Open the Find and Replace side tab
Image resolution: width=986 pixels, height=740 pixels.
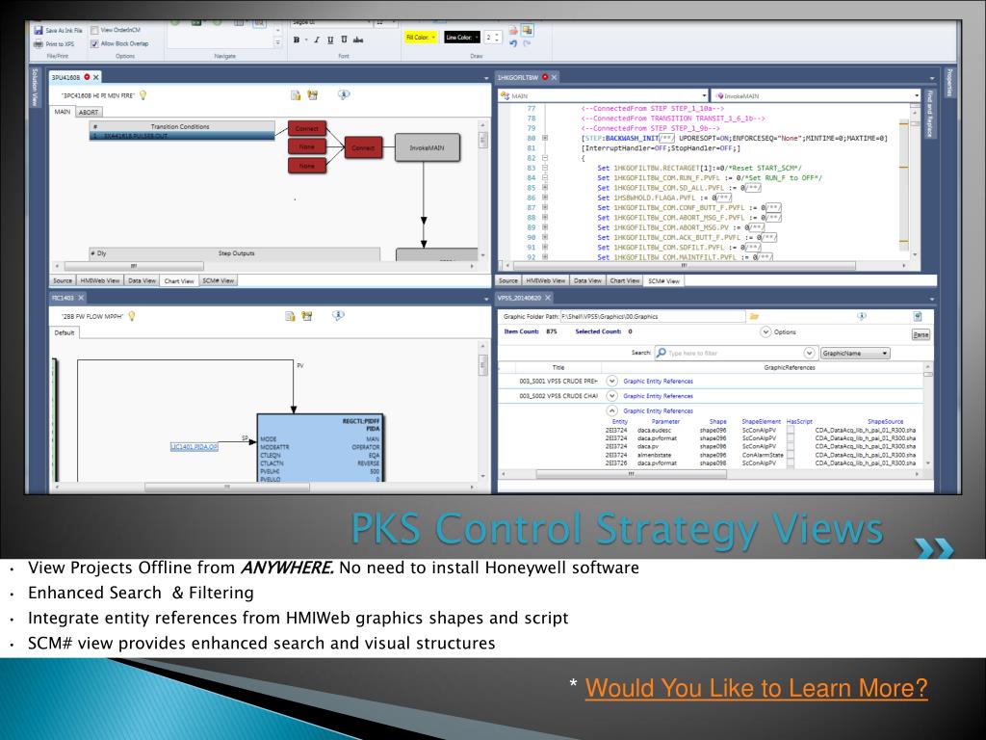click(929, 114)
